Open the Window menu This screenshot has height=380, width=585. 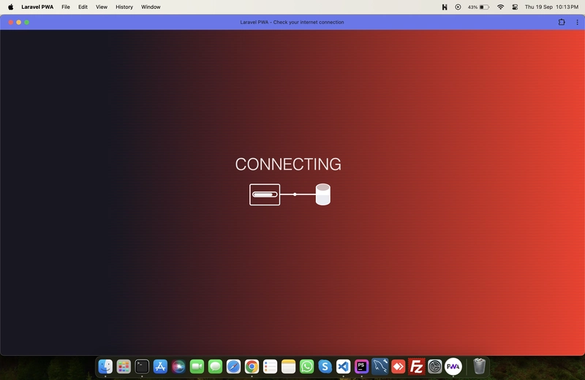pyautogui.click(x=151, y=7)
